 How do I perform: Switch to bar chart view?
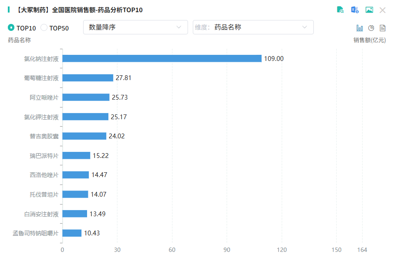click(359, 28)
